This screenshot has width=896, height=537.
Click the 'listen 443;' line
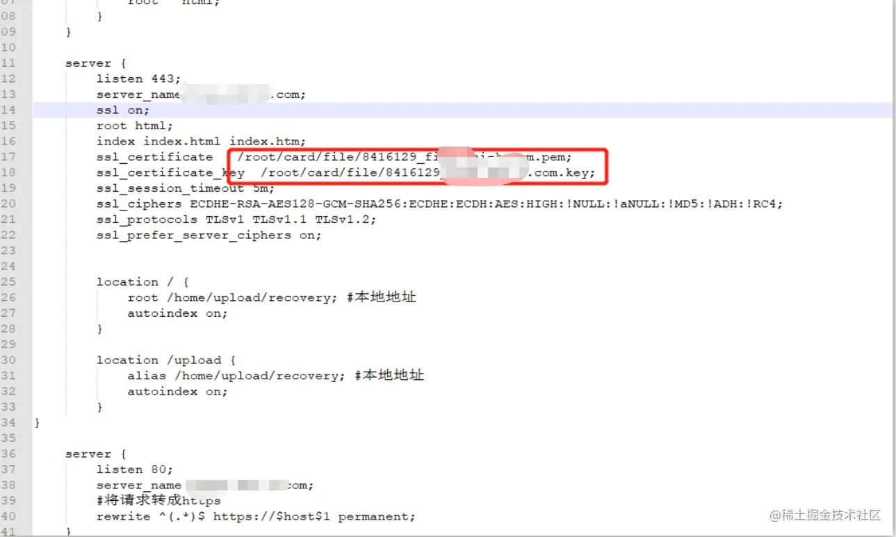(138, 79)
